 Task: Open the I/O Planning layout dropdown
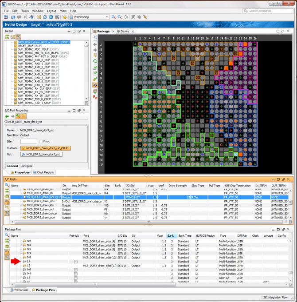tap(107, 17)
